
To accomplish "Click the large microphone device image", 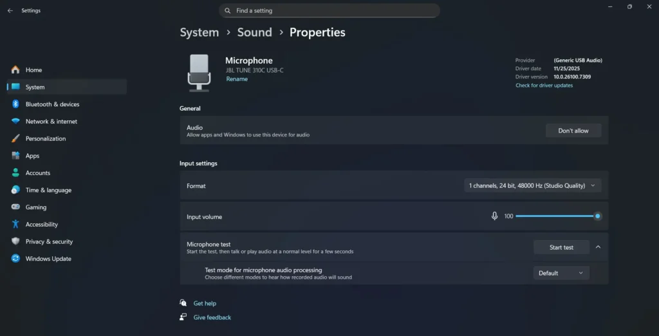I will 199,73.
